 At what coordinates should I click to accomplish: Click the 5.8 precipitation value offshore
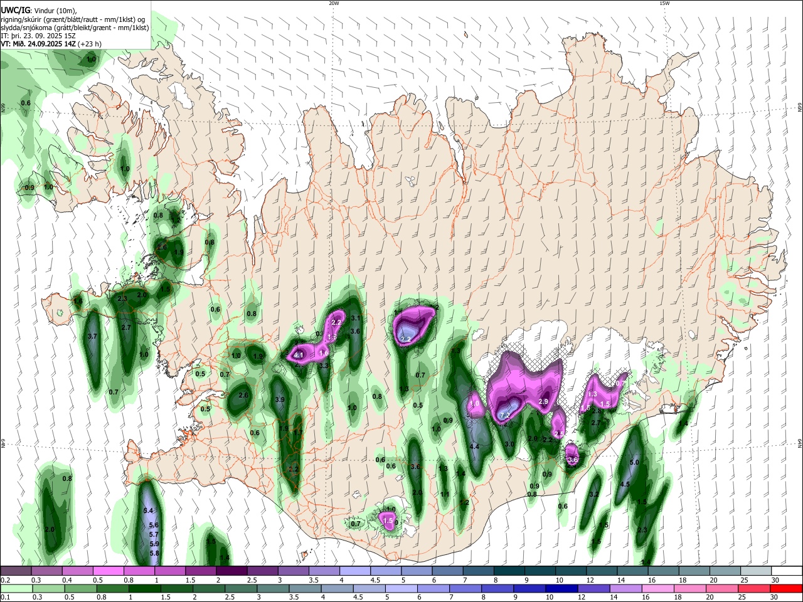point(154,554)
